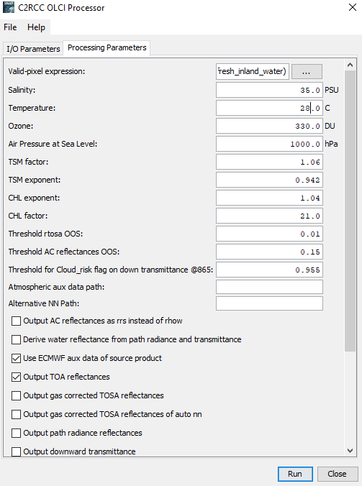Click the SNAP application icon in title bar
Screen dimensions: 362x486
[x=9, y=7]
